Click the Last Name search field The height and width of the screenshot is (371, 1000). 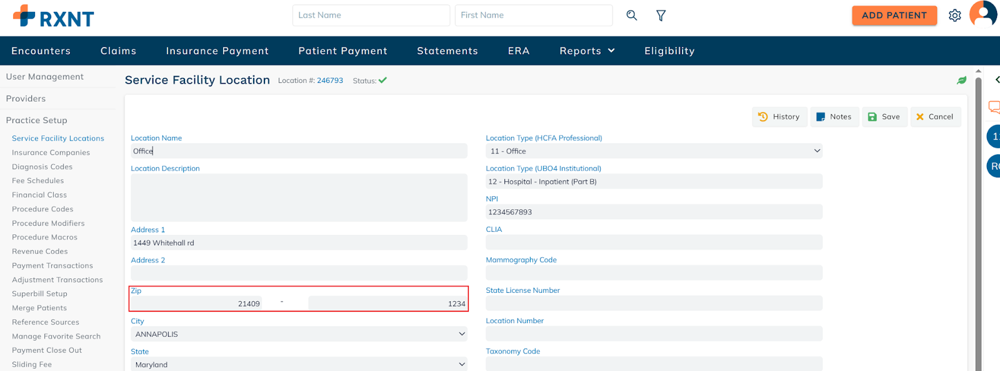pos(371,16)
